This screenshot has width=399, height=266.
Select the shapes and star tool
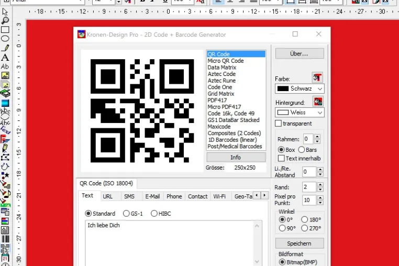pyautogui.click(x=5, y=175)
